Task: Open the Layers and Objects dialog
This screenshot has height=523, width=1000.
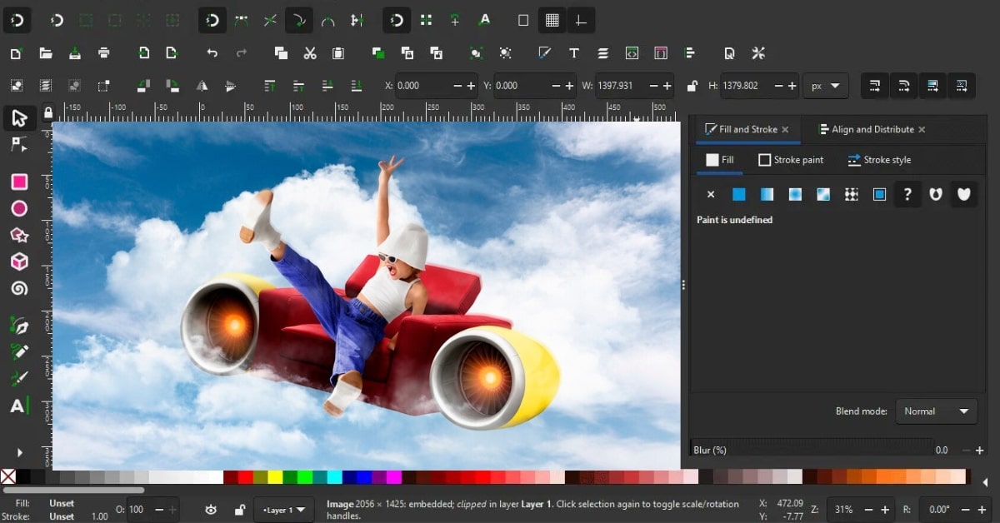Action: (x=602, y=53)
